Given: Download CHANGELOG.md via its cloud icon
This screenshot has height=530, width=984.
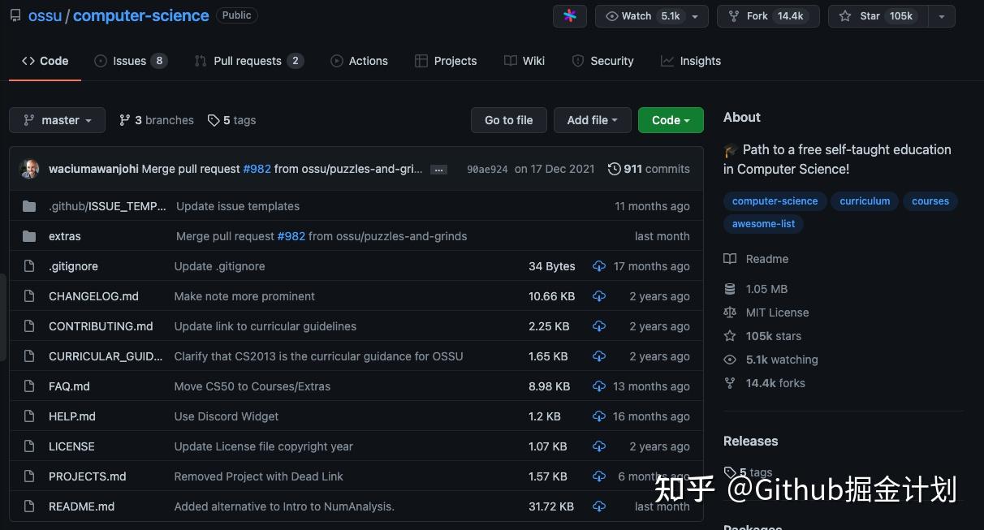Looking at the screenshot, I should point(599,296).
